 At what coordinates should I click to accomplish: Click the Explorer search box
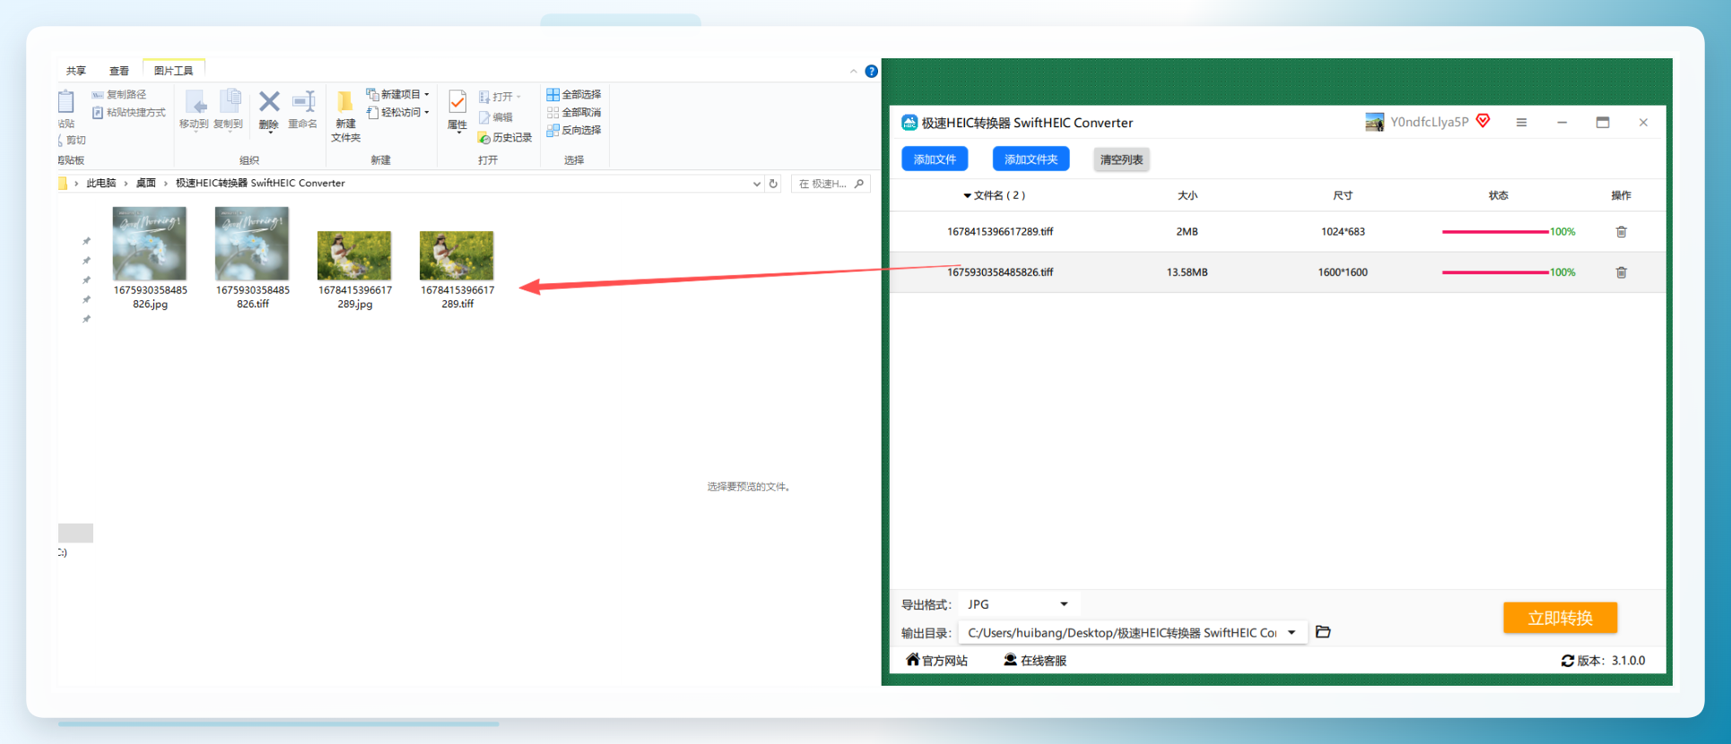tap(831, 184)
